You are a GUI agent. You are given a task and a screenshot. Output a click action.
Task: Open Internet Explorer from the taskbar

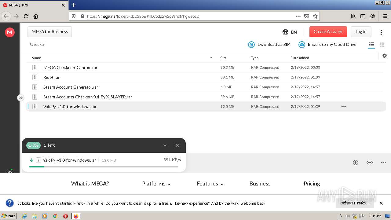(24, 216)
